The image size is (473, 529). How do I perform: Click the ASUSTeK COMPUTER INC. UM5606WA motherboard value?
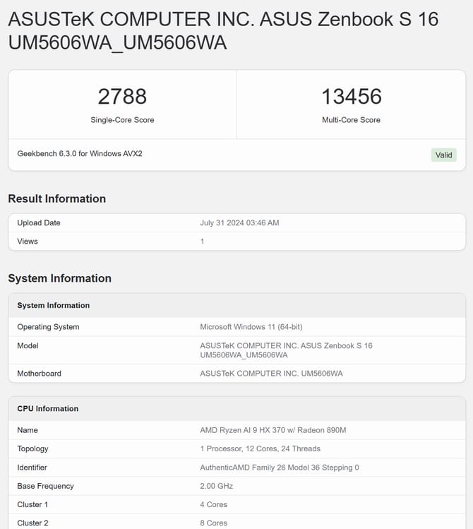pos(271,374)
